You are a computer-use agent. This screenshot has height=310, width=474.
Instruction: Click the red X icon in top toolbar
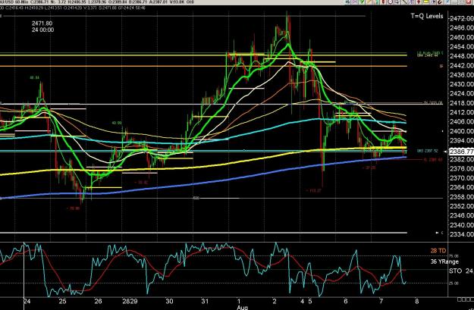click(x=469, y=2)
